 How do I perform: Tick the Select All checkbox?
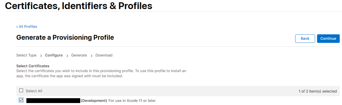click(x=21, y=91)
